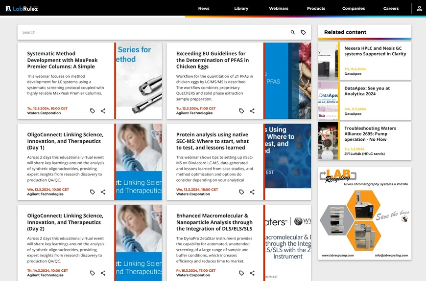Click tag icon on Systematic Method Development card
This screenshot has width=426, height=281.
point(93,111)
